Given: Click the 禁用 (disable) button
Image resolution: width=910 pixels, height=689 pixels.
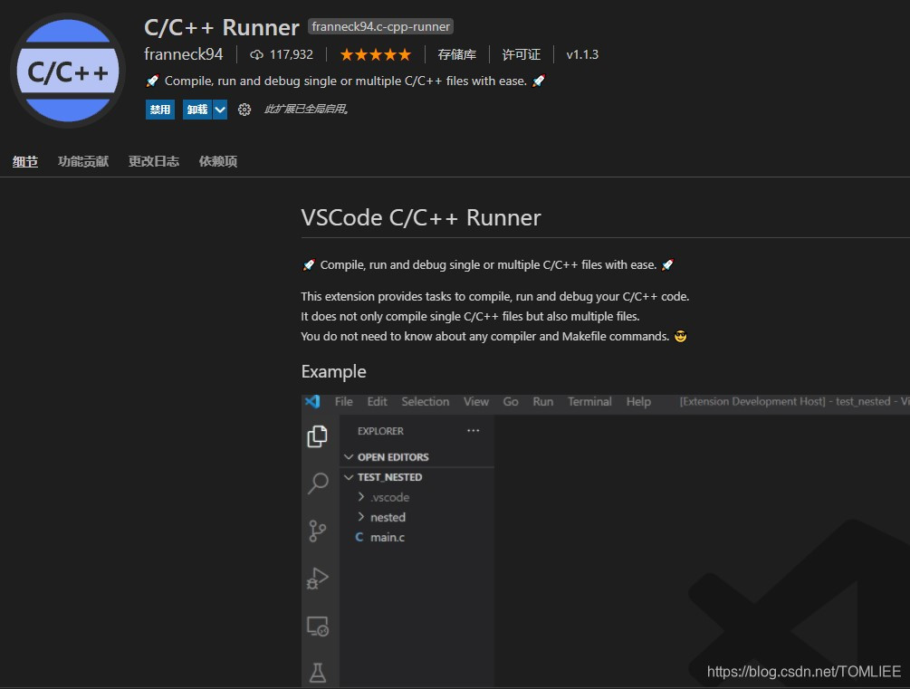Looking at the screenshot, I should (160, 110).
